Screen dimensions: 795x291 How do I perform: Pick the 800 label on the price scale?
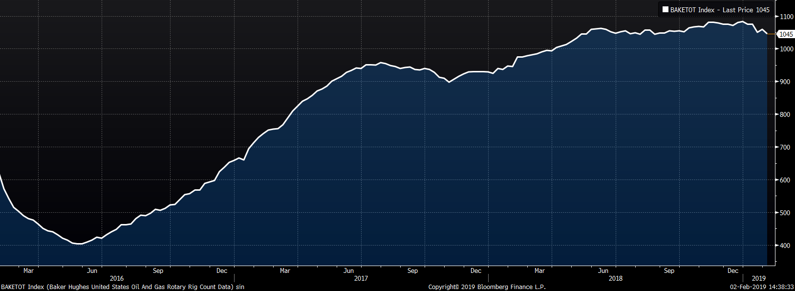(785, 114)
